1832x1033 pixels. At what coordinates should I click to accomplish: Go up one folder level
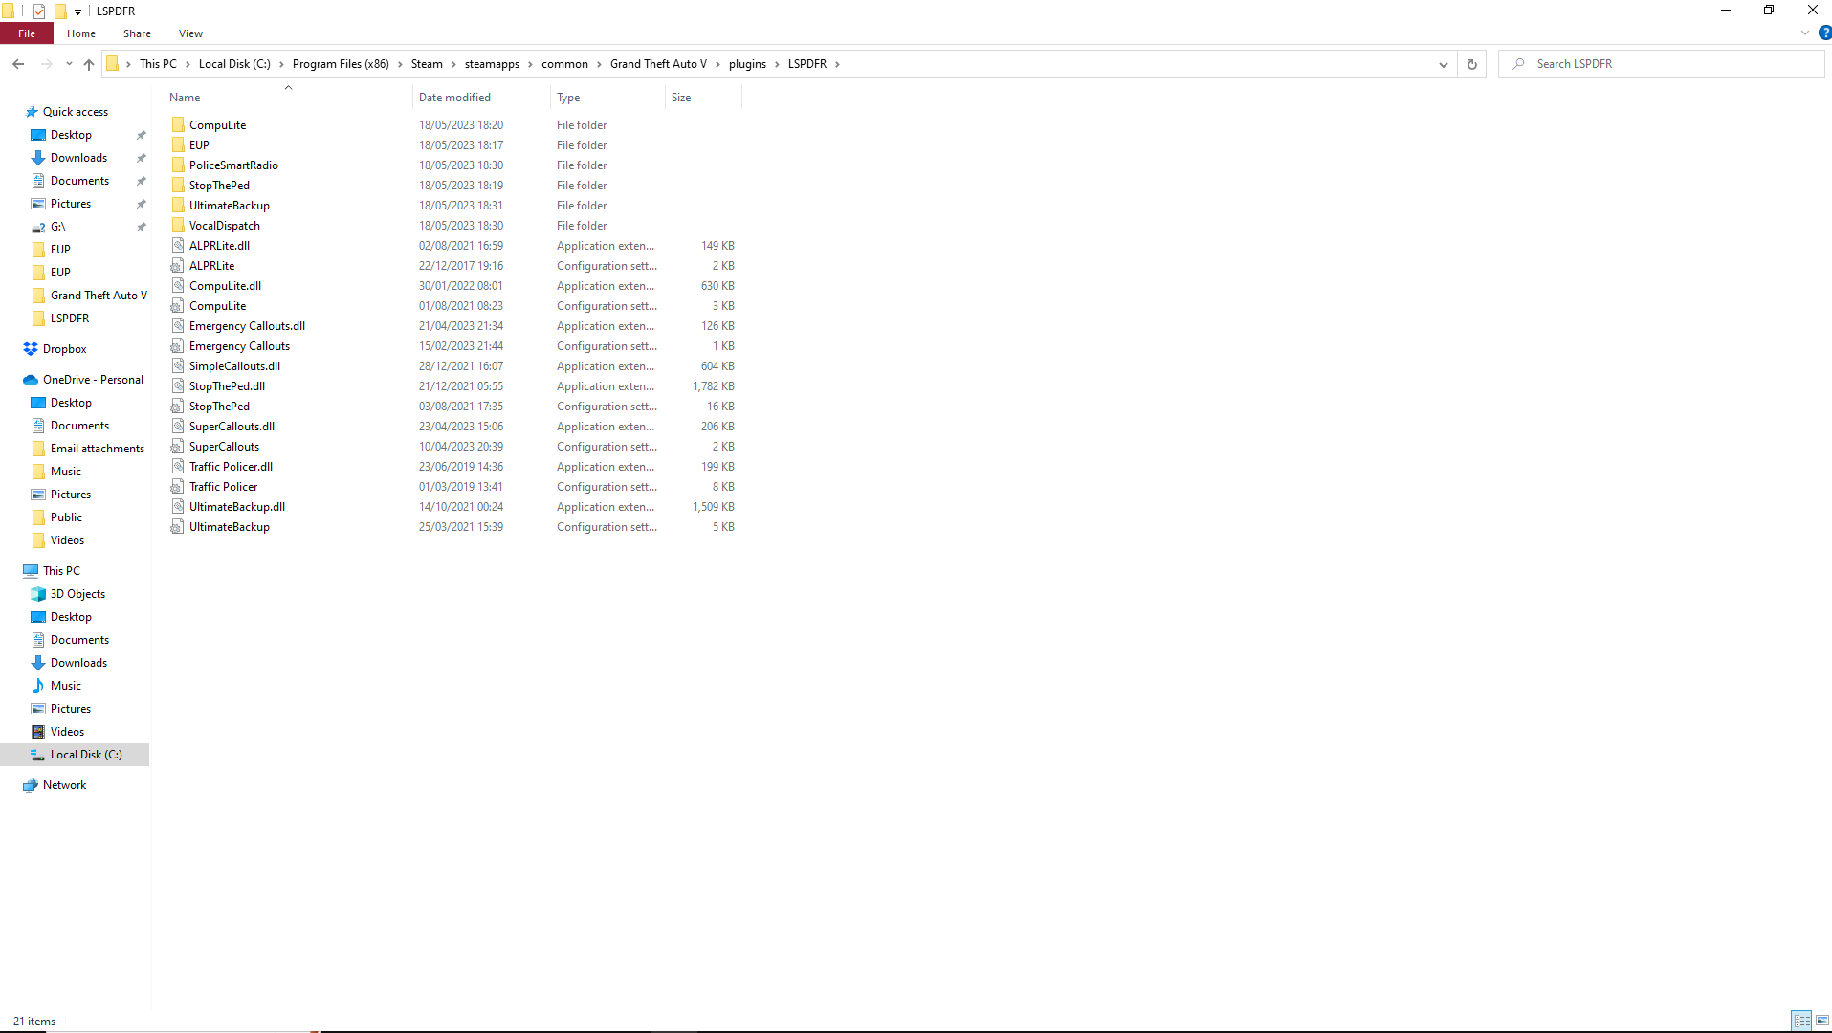tap(89, 64)
